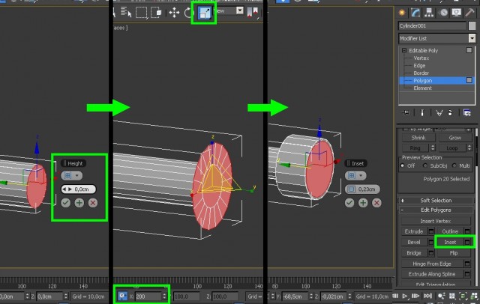
Task: Open Extrude settings box
Action: 431,231
